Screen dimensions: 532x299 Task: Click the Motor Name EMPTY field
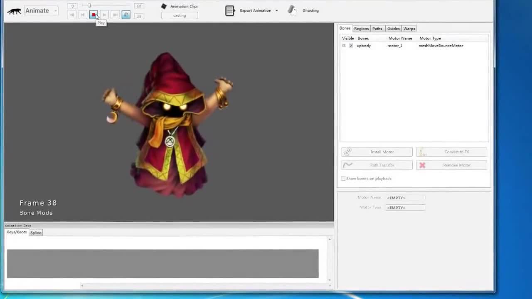[405, 198]
